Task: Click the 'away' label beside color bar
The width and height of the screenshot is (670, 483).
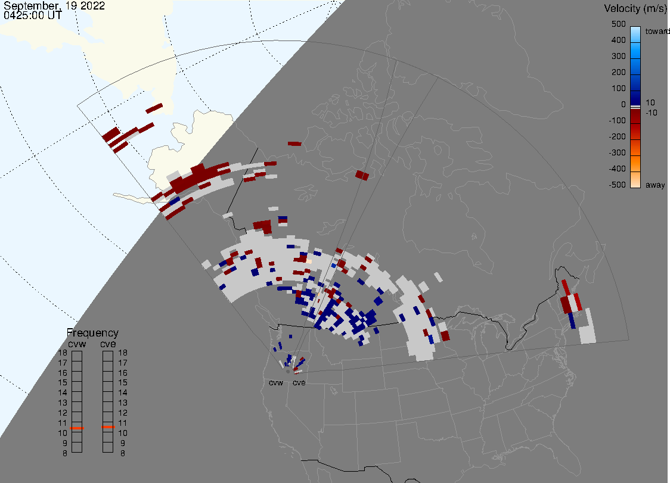Action: (655, 185)
